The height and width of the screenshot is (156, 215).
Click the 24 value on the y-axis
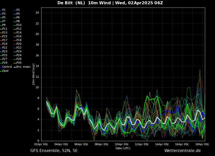pyautogui.click(x=37, y=13)
